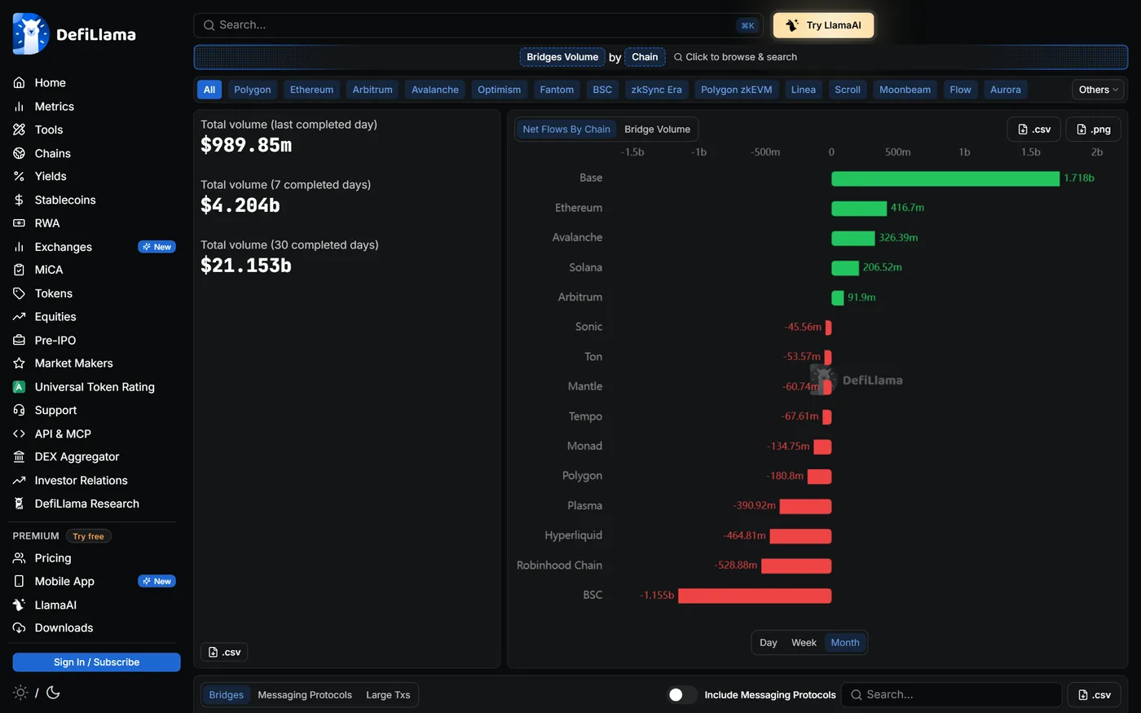
Task: Click the Equities trending arrow icon
Action: pyautogui.click(x=19, y=317)
